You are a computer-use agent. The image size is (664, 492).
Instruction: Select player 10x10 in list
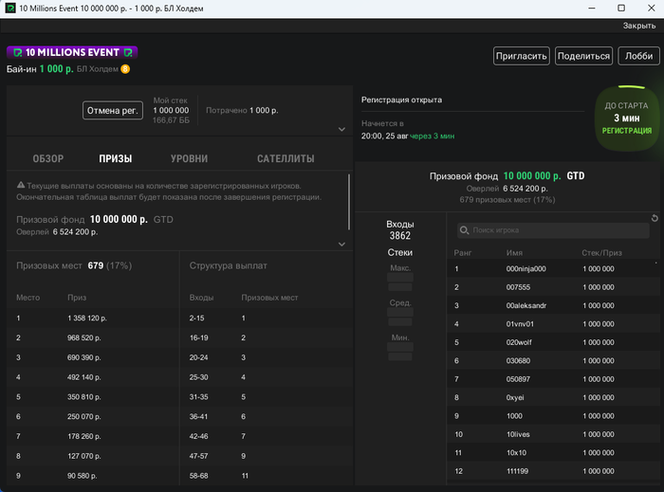click(553, 452)
